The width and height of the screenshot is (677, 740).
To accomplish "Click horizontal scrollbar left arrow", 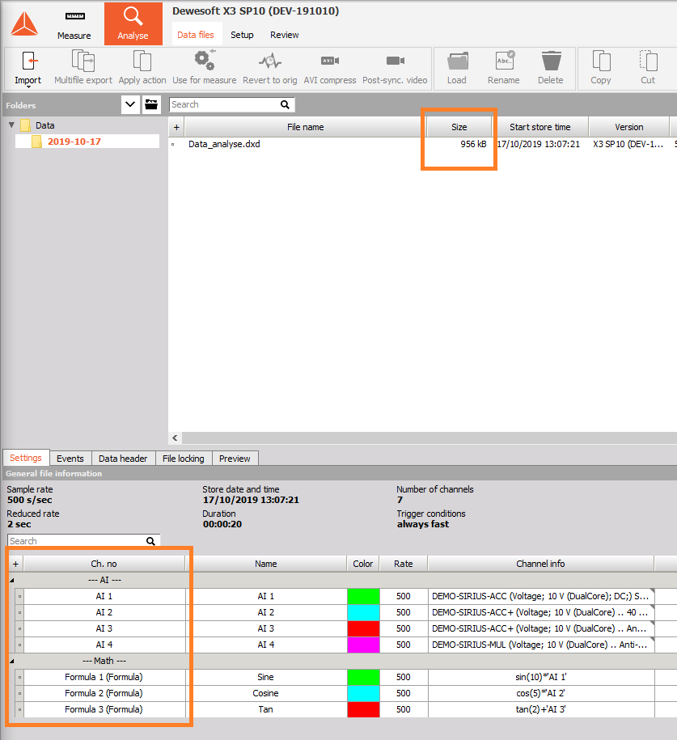I will [175, 438].
